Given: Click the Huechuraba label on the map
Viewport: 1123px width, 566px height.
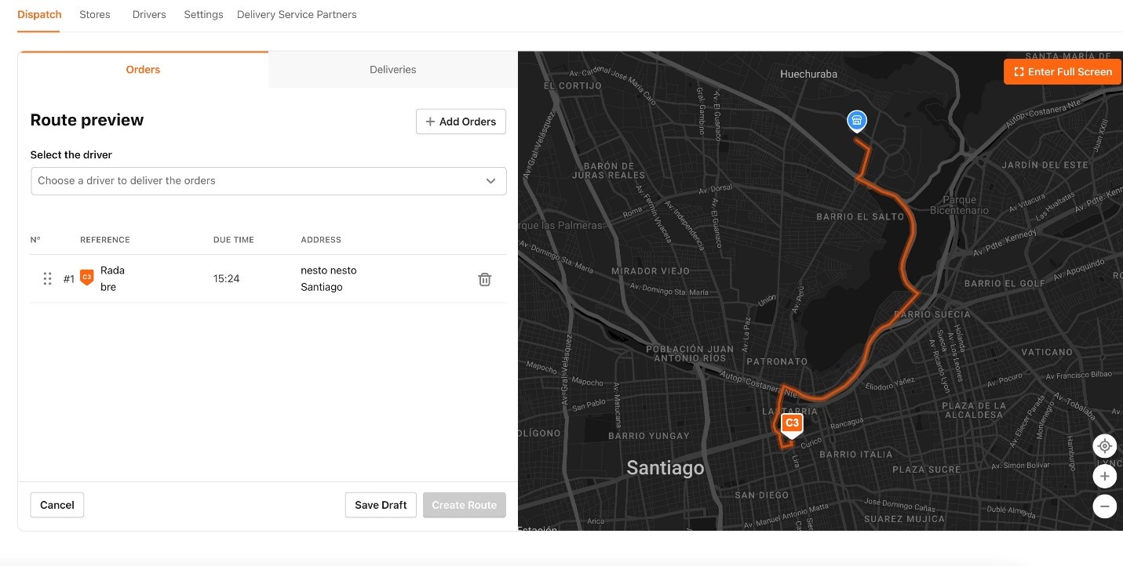Looking at the screenshot, I should 808,74.
